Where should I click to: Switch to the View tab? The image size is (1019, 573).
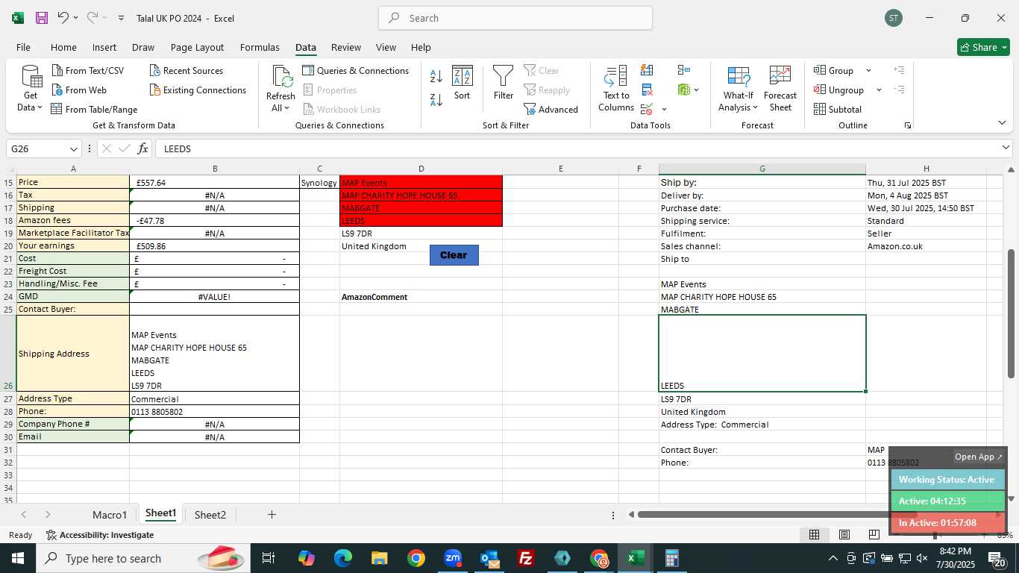coord(386,47)
